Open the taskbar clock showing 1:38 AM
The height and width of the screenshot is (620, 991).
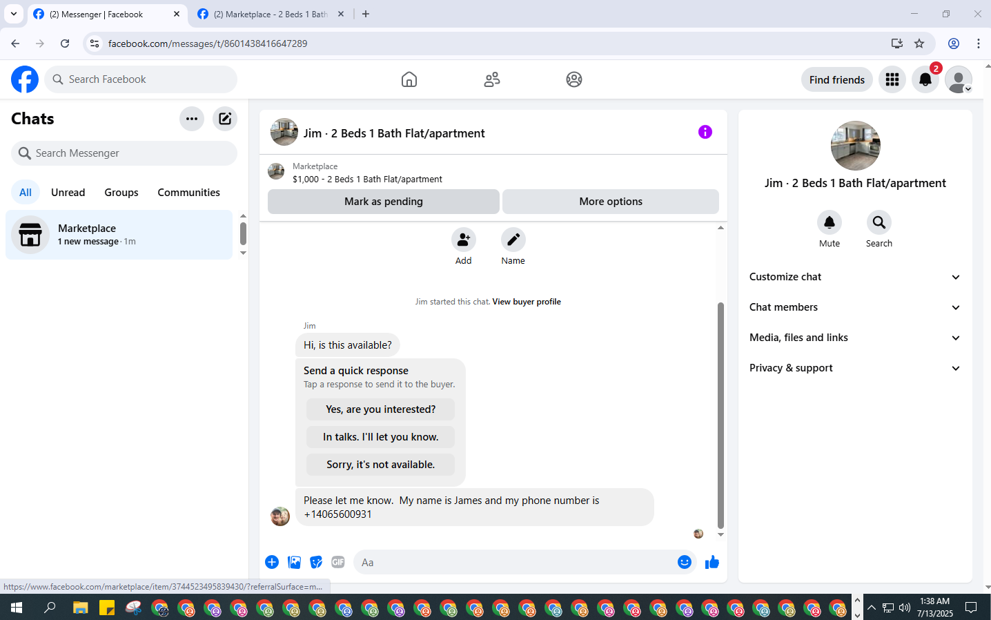[x=934, y=608]
